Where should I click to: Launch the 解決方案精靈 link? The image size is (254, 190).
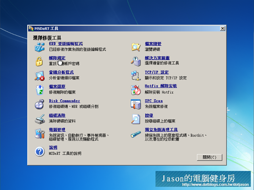click(x=157, y=58)
